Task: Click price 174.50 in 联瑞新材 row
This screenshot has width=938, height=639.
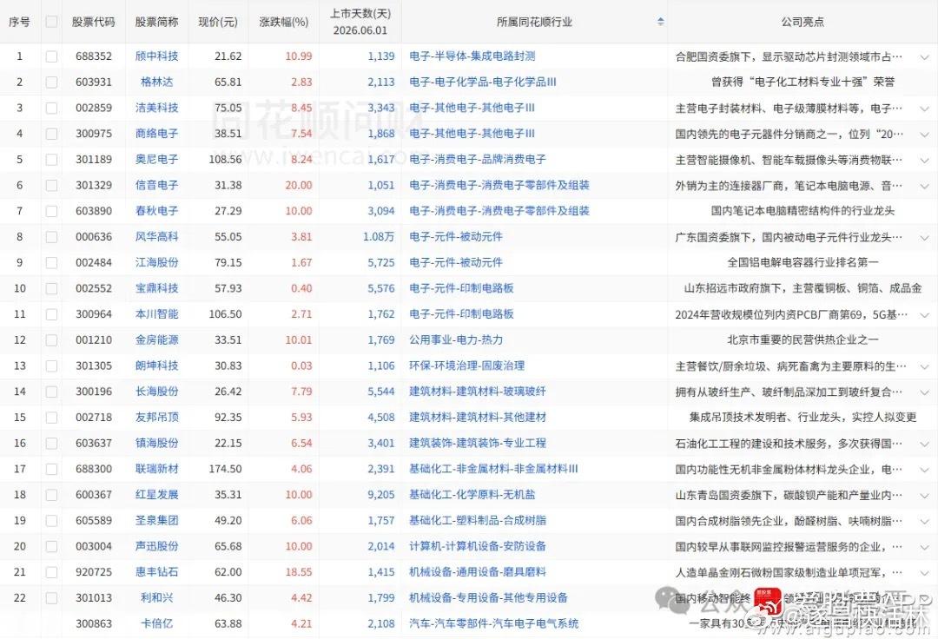Action: 226,469
